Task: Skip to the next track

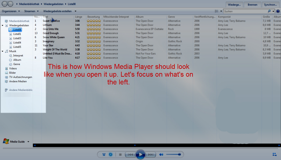Action: click(150, 154)
